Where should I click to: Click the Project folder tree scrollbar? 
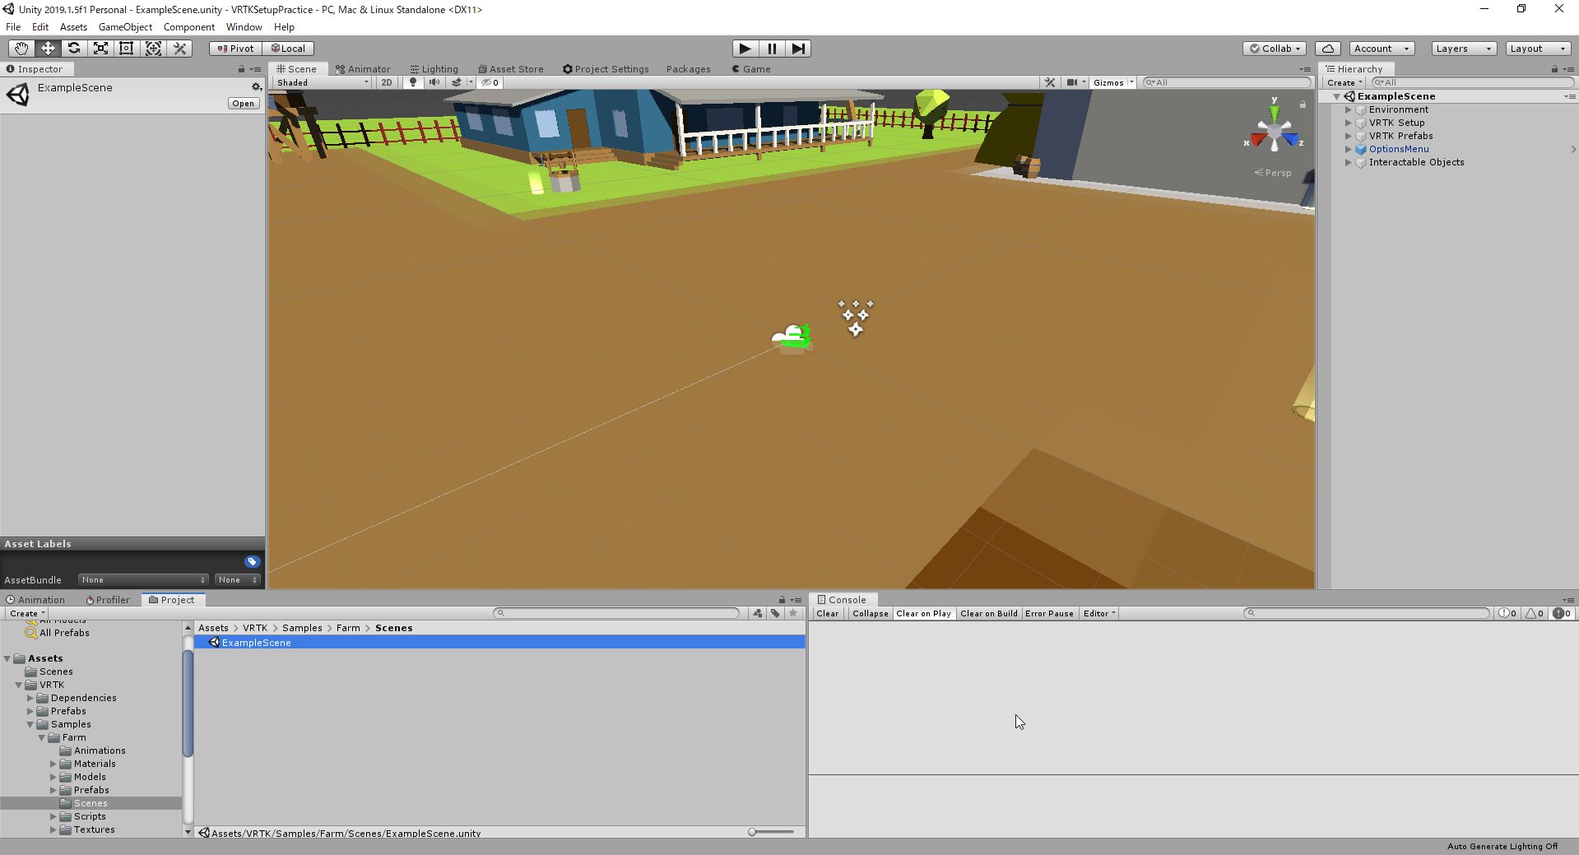tap(188, 704)
